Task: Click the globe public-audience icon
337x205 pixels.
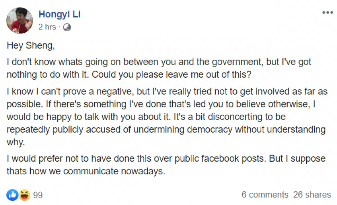Action: pos(67,27)
